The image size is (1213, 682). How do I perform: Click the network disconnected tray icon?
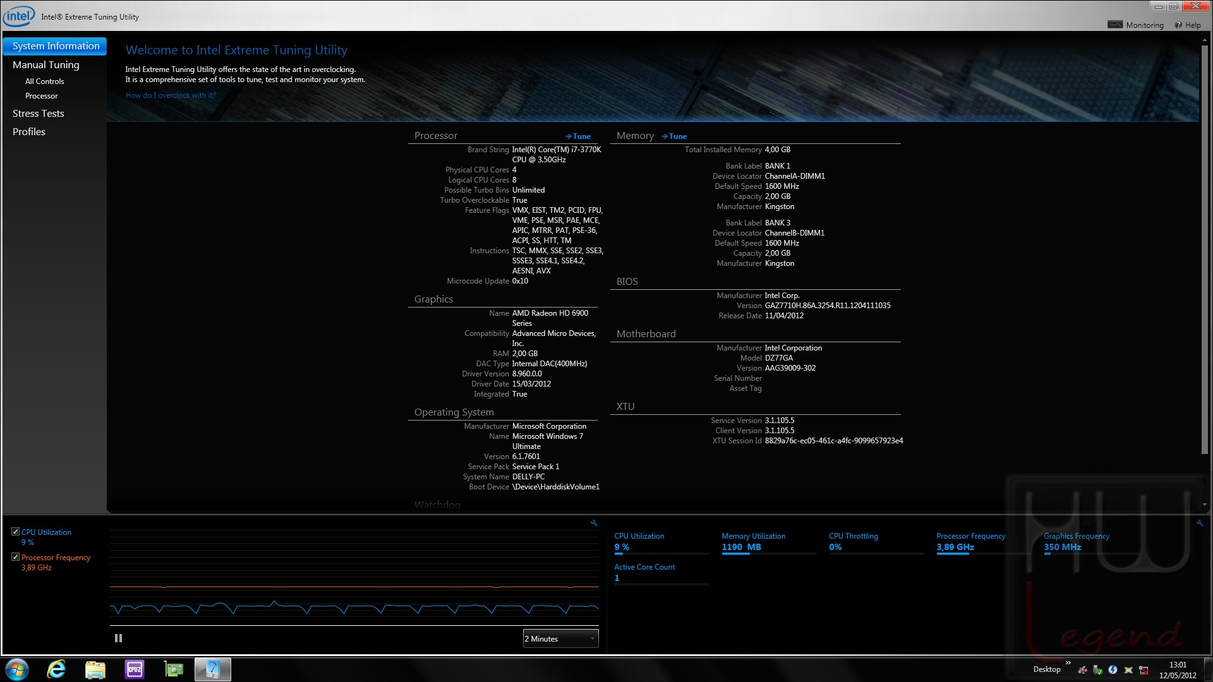point(1144,670)
